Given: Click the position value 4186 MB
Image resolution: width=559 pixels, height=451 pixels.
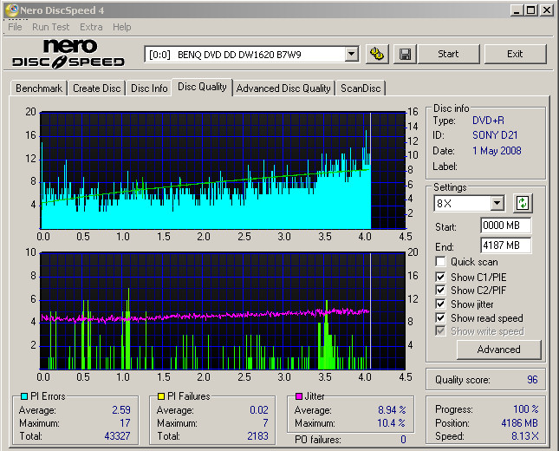Looking at the screenshot, I should click(x=519, y=423).
